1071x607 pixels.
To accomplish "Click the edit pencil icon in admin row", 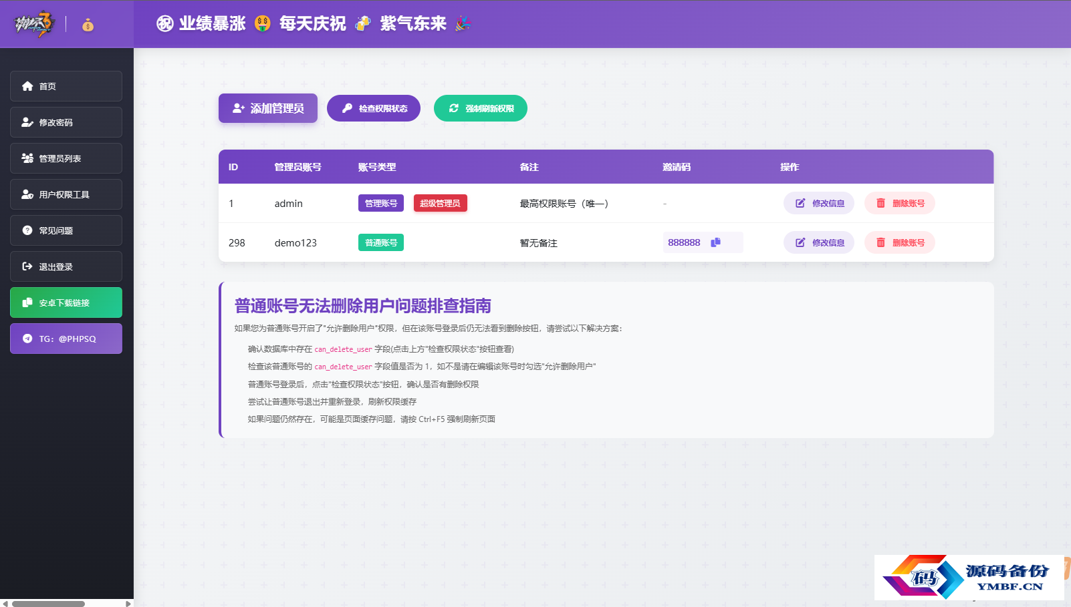I will [x=800, y=203].
